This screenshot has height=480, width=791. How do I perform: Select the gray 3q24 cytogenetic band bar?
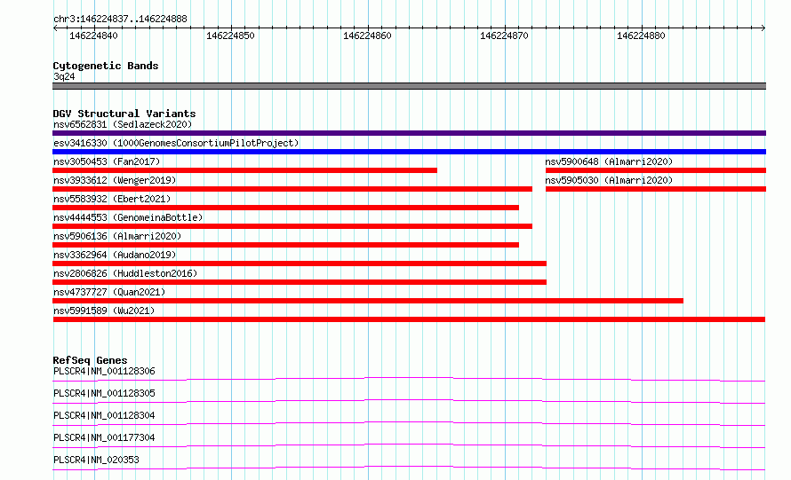click(409, 86)
